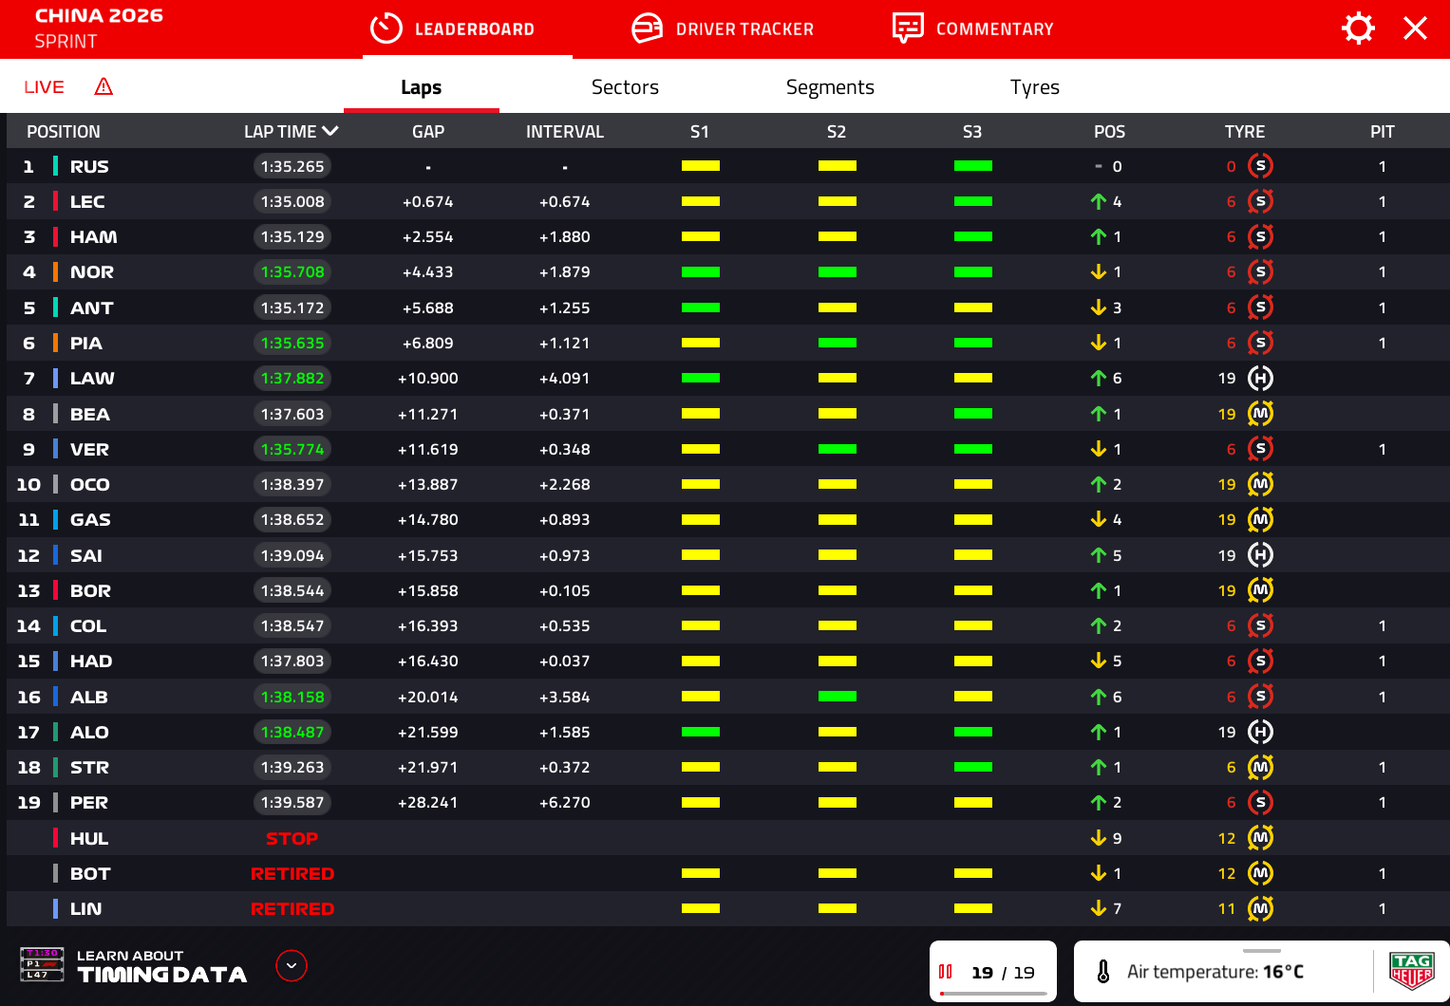Click the lap progress bar under 19 / 19

point(993,994)
